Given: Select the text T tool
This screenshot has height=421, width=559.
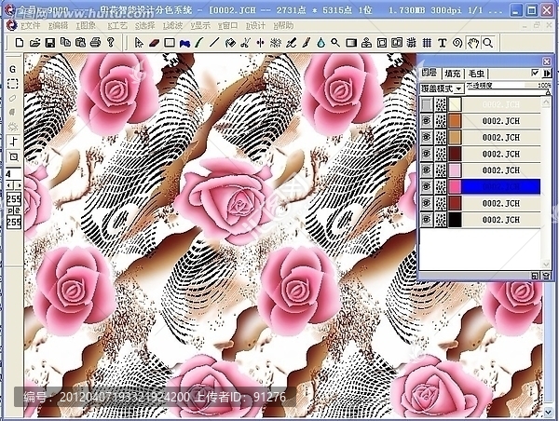Looking at the screenshot, I should (x=442, y=43).
